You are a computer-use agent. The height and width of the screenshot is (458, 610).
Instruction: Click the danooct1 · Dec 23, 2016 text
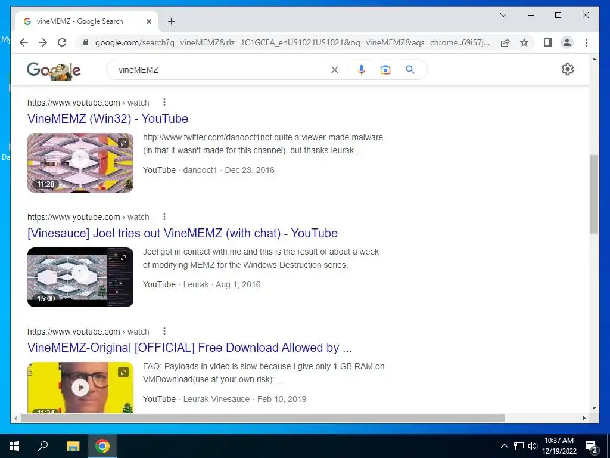(x=229, y=170)
